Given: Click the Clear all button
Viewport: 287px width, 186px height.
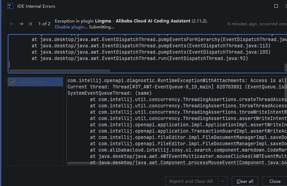Looking at the screenshot, I should pos(245,181).
